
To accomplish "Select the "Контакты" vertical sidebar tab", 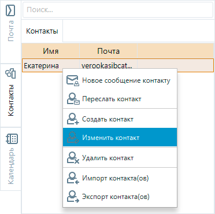I will click(x=10, y=95).
